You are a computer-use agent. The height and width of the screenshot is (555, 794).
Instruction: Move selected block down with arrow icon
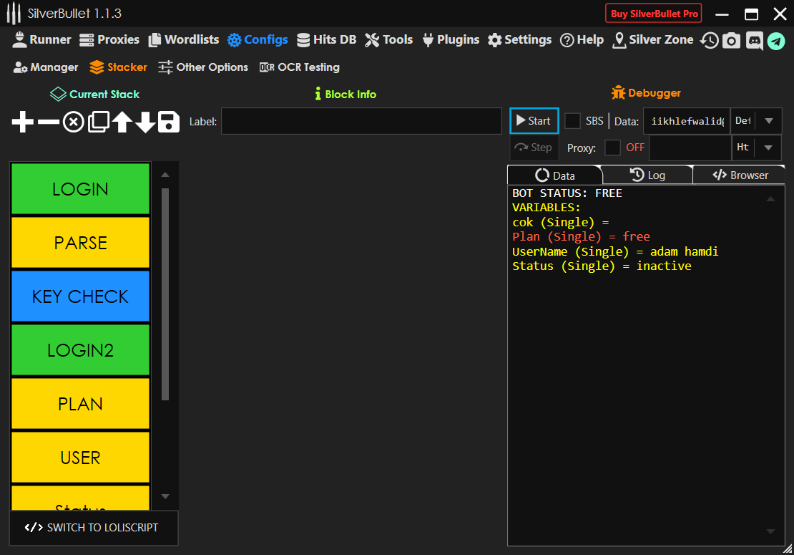pyautogui.click(x=145, y=122)
